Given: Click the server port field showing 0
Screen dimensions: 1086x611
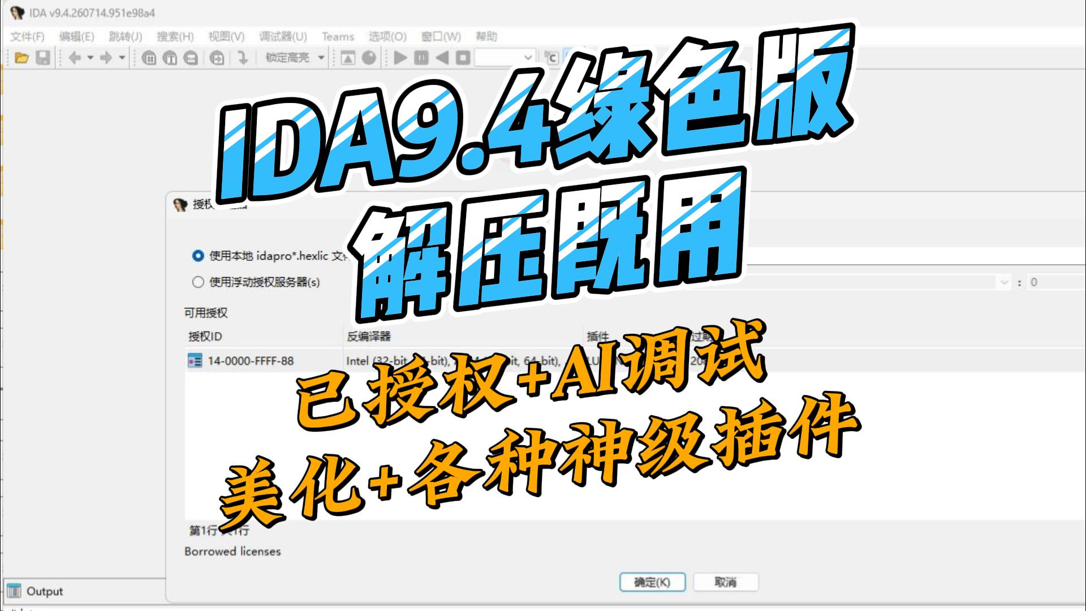Looking at the screenshot, I should 1055,282.
